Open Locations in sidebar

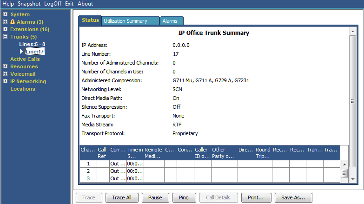[x=22, y=89]
